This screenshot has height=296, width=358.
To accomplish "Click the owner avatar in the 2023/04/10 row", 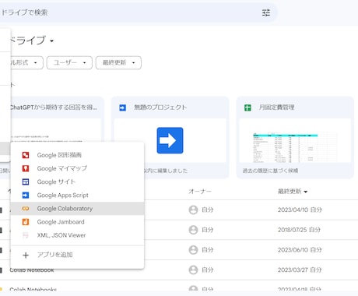I will coord(193,210).
